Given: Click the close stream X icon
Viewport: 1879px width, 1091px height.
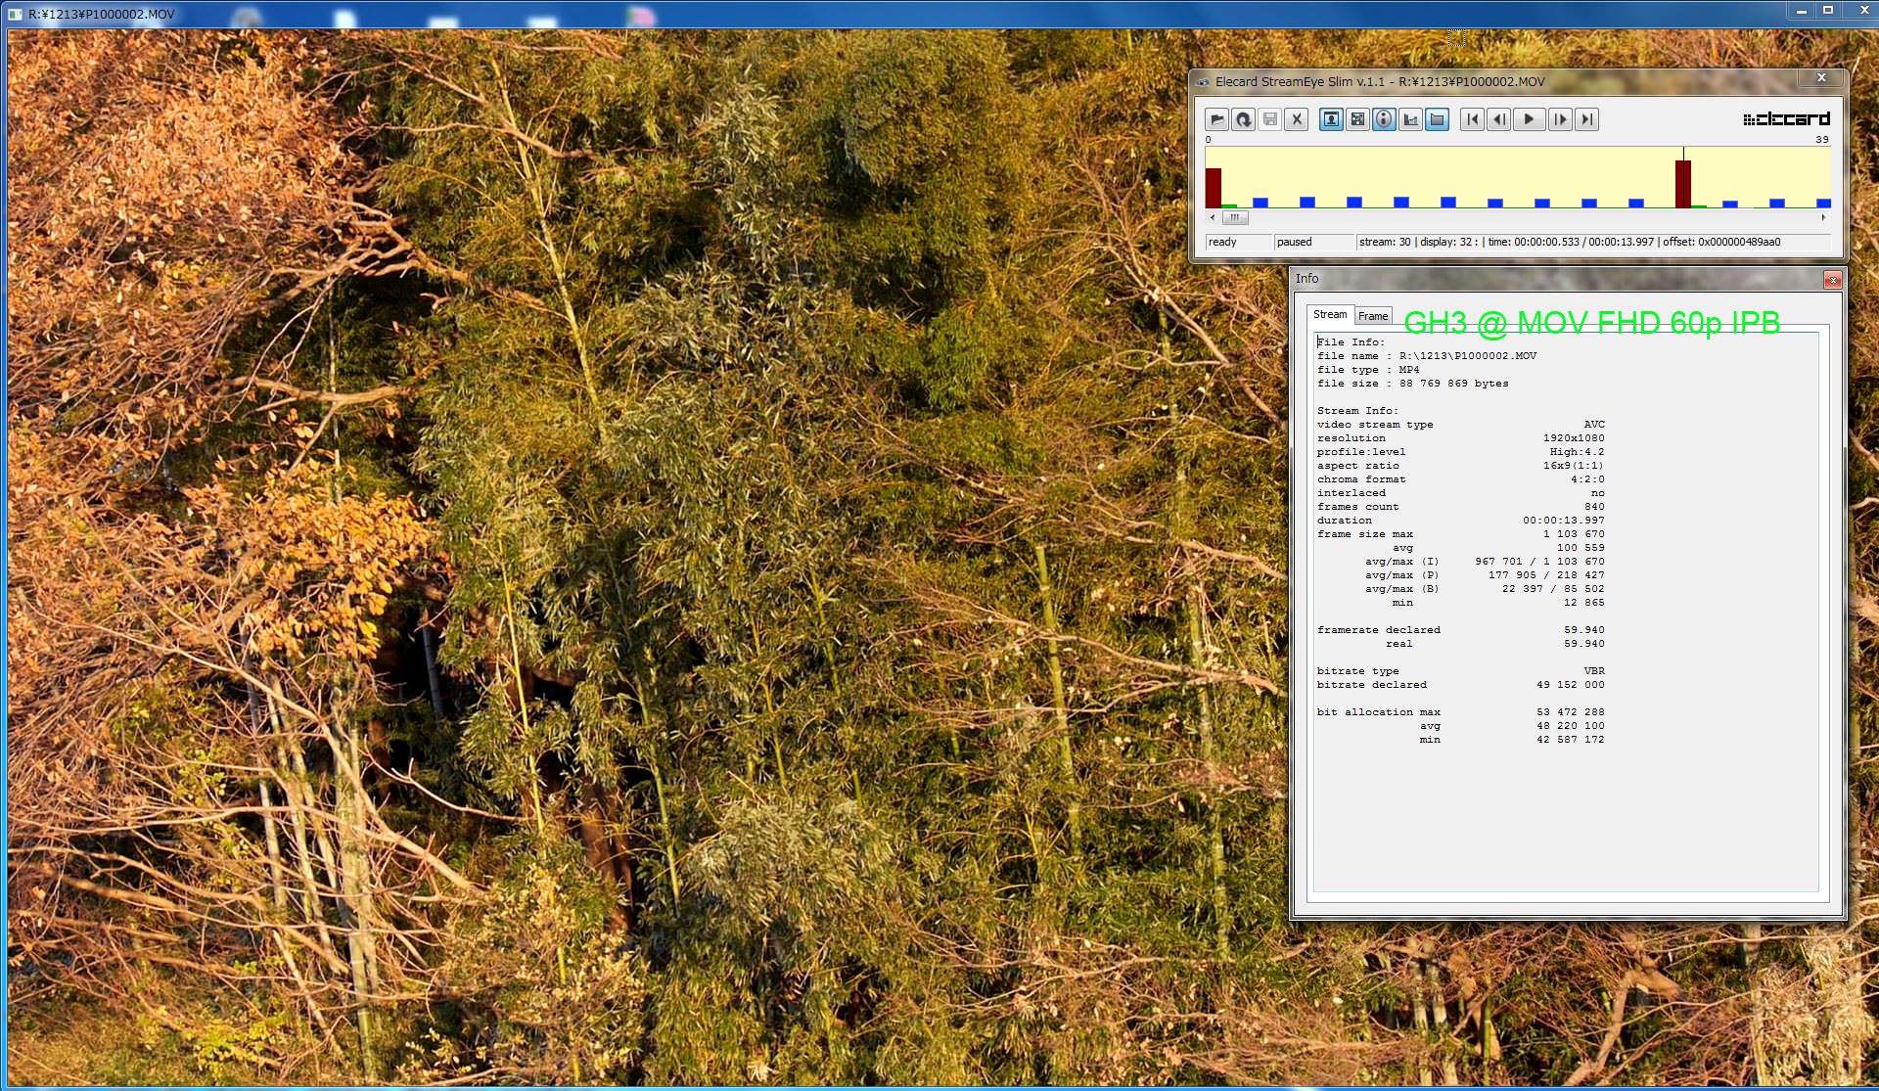Looking at the screenshot, I should pos(1297,119).
